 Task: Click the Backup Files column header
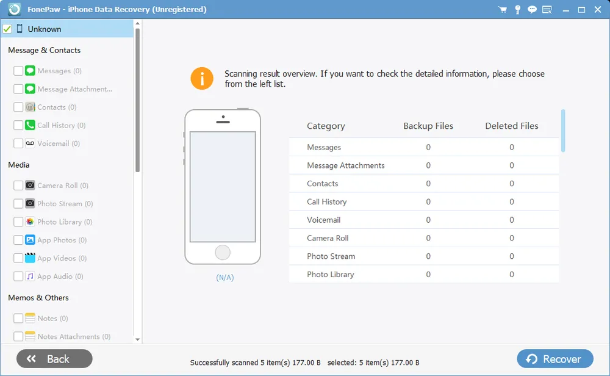(428, 126)
